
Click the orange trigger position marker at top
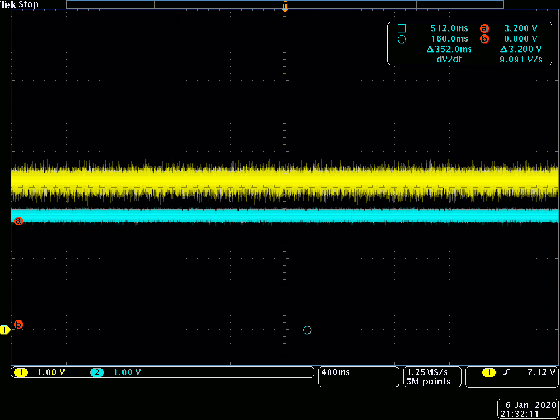click(x=284, y=7)
